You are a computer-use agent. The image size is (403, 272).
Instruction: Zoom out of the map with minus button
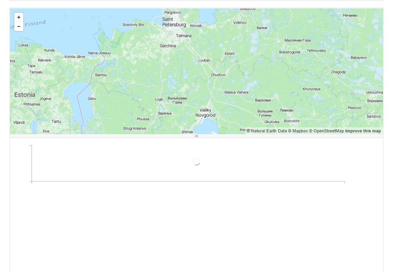point(19,26)
